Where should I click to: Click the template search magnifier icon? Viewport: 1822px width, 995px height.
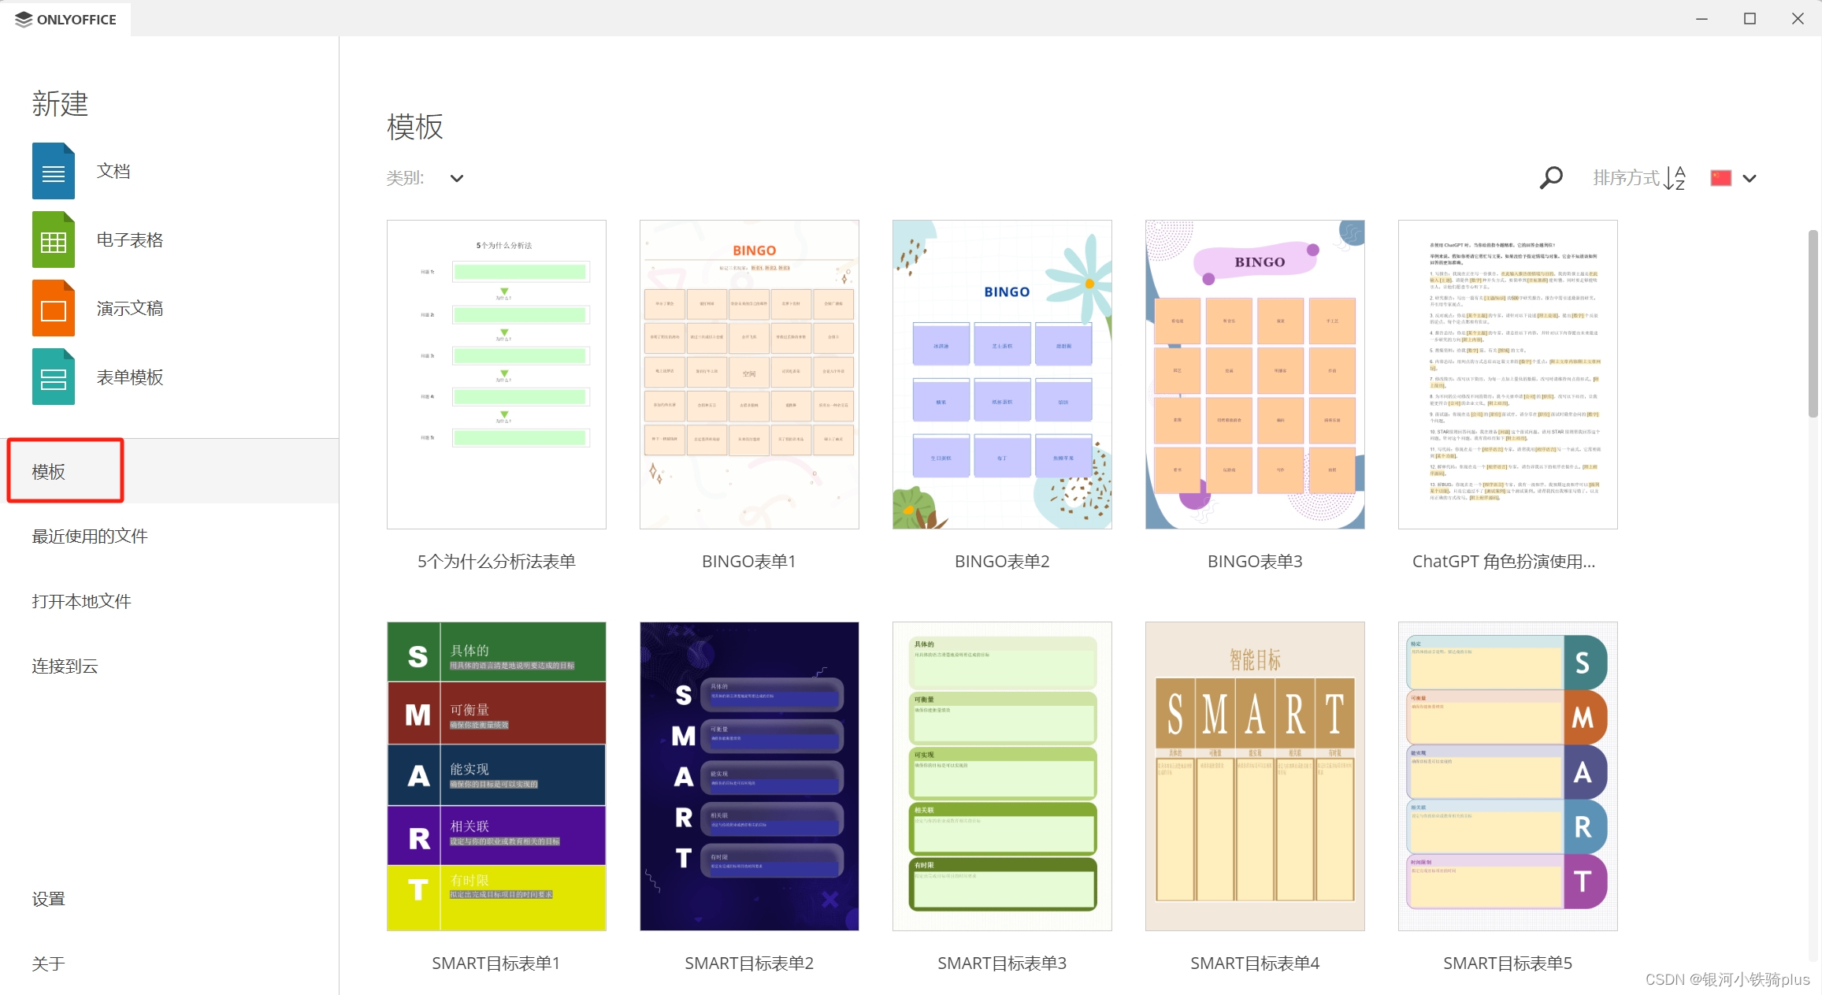[x=1550, y=178]
